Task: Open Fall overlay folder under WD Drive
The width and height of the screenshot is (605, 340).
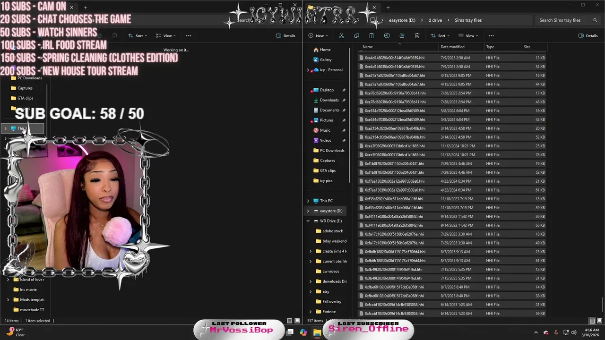Action: click(328, 302)
